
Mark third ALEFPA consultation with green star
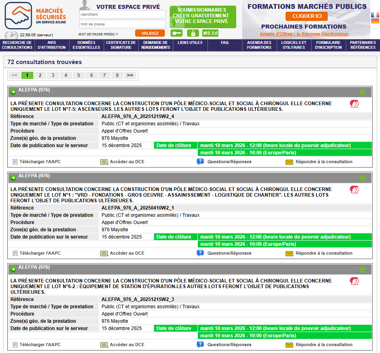362,269
